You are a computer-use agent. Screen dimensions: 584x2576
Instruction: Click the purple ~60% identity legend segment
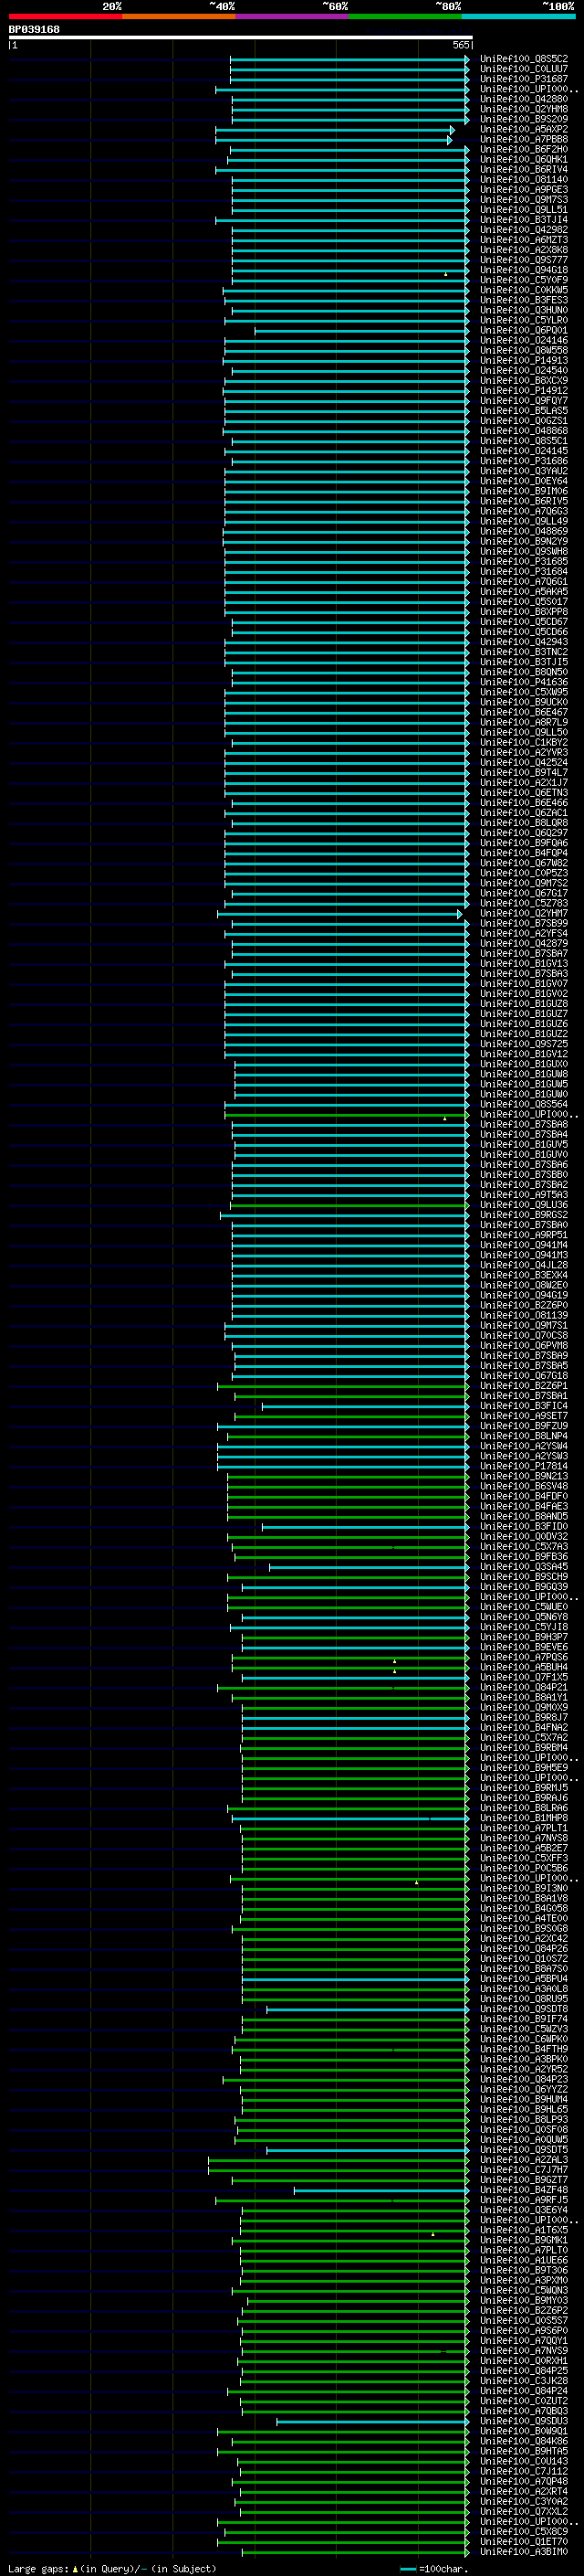[293, 16]
